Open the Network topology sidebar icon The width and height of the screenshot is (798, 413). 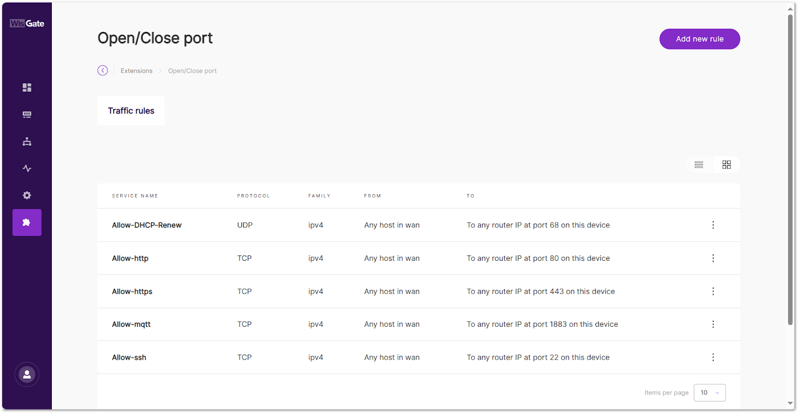(x=27, y=142)
